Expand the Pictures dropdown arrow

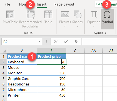click(x=65, y=26)
